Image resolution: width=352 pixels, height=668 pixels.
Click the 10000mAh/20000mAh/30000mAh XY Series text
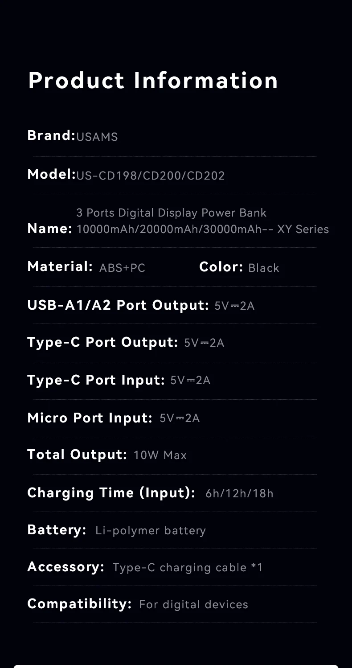[203, 229]
